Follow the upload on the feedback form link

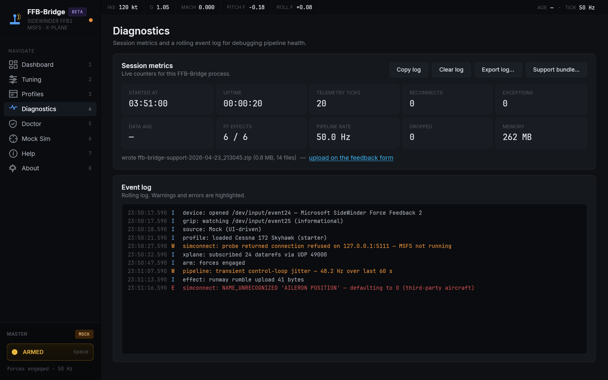(351, 158)
